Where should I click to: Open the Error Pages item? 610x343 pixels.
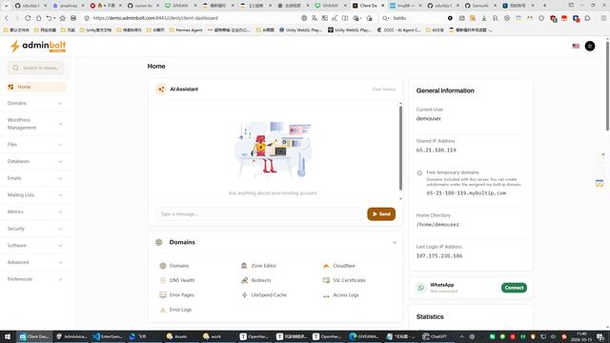tap(176, 295)
